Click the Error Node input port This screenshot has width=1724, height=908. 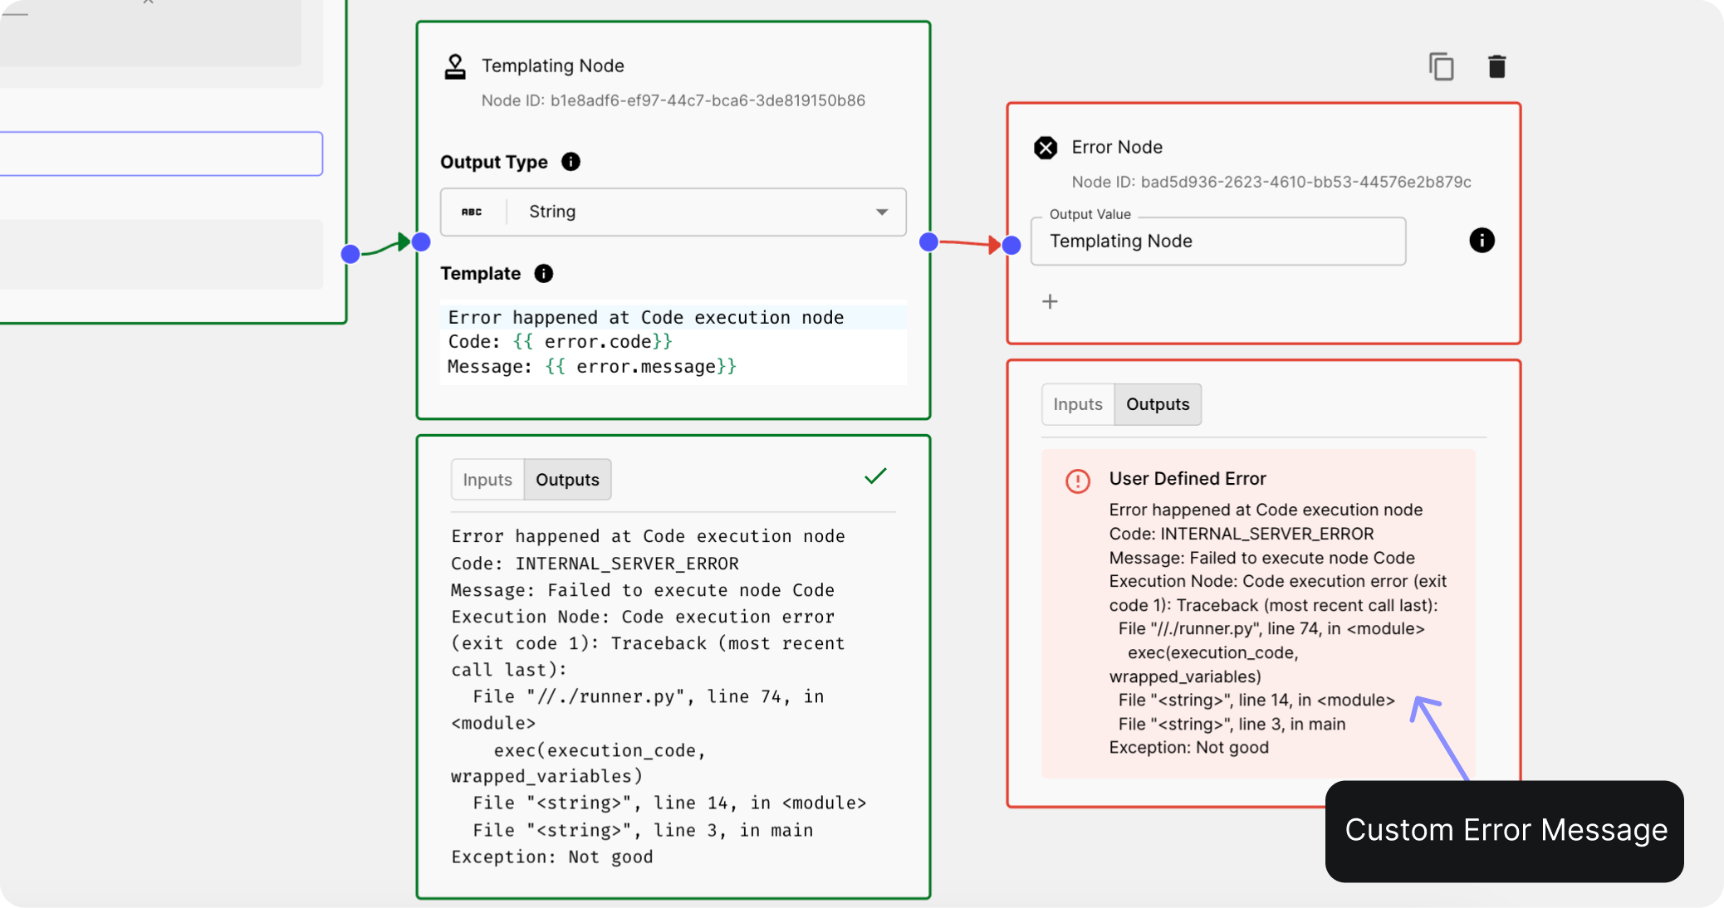point(1011,245)
